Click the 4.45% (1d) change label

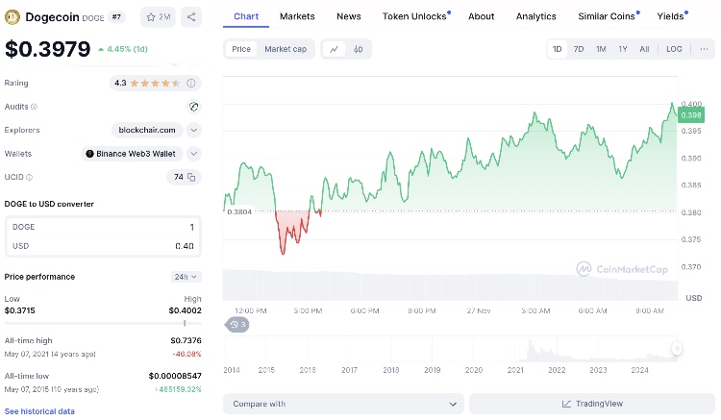[123, 49]
